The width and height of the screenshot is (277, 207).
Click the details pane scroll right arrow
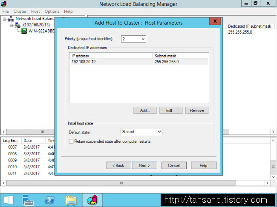[x=273, y=132]
